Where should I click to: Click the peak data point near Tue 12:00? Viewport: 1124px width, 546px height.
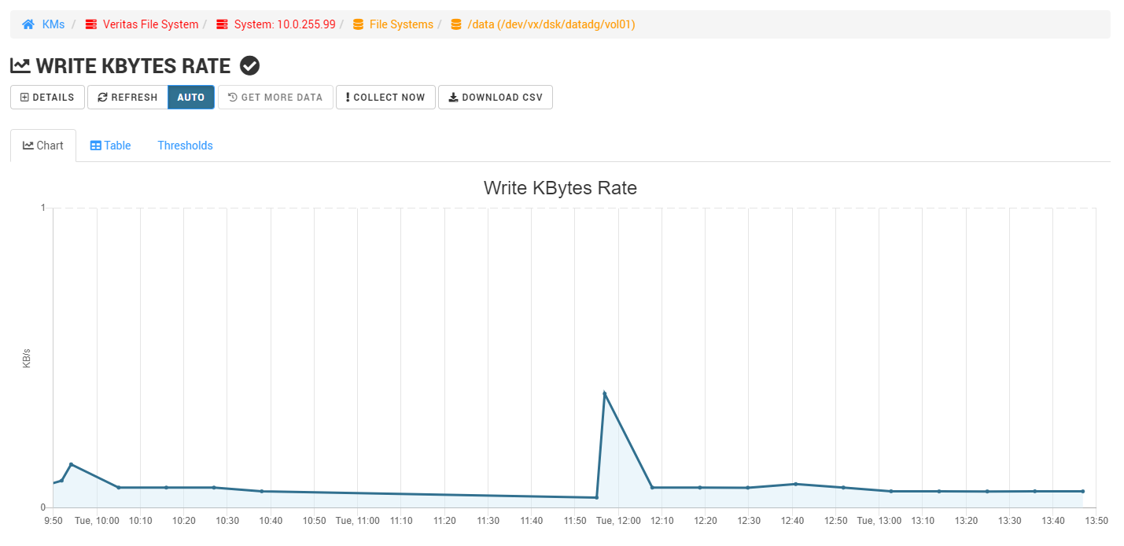pyautogui.click(x=606, y=392)
